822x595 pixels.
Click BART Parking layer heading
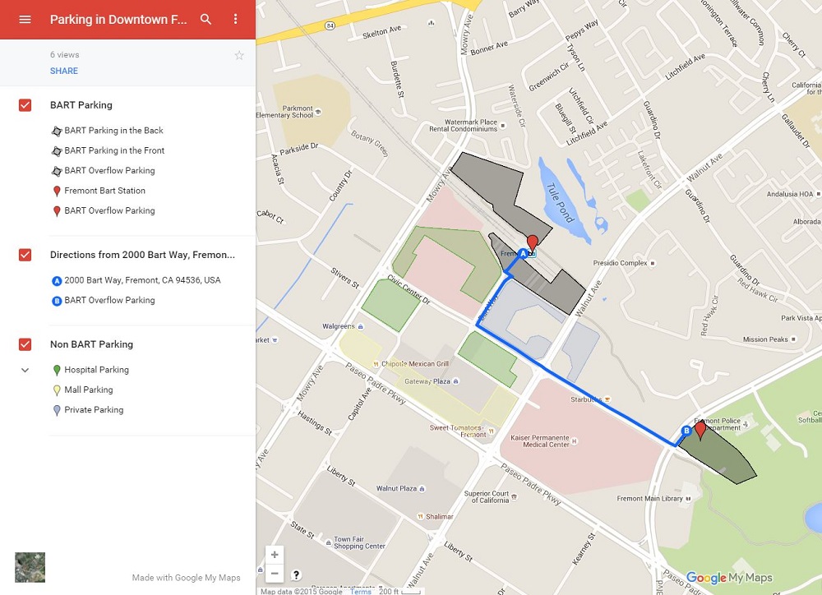click(x=81, y=105)
